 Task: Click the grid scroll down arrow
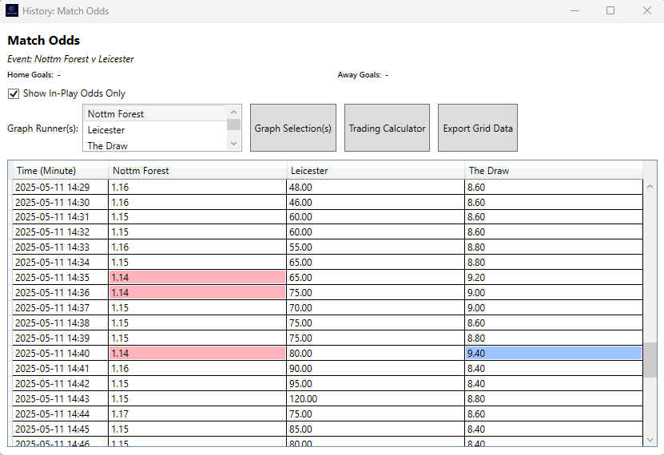pyautogui.click(x=650, y=440)
